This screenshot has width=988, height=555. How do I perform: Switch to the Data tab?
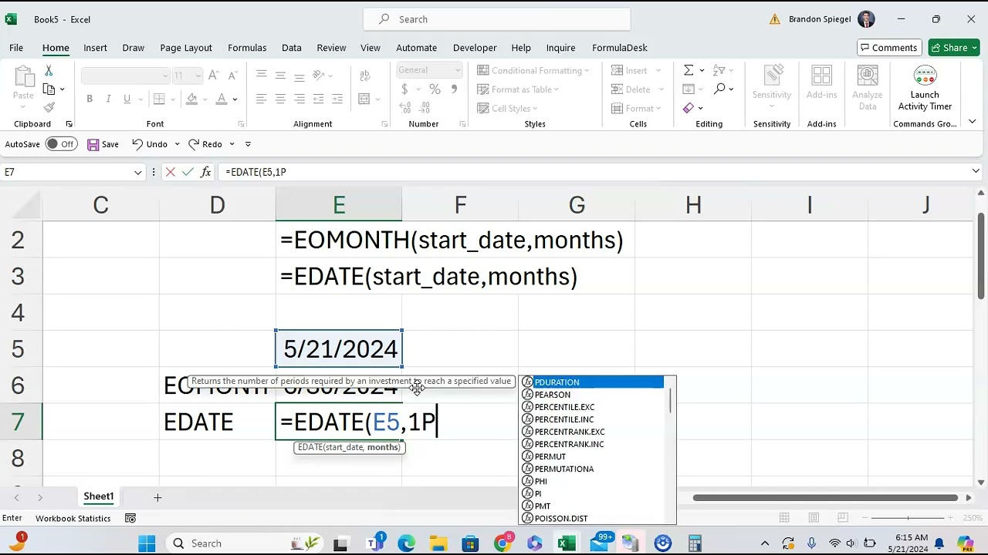tap(292, 48)
